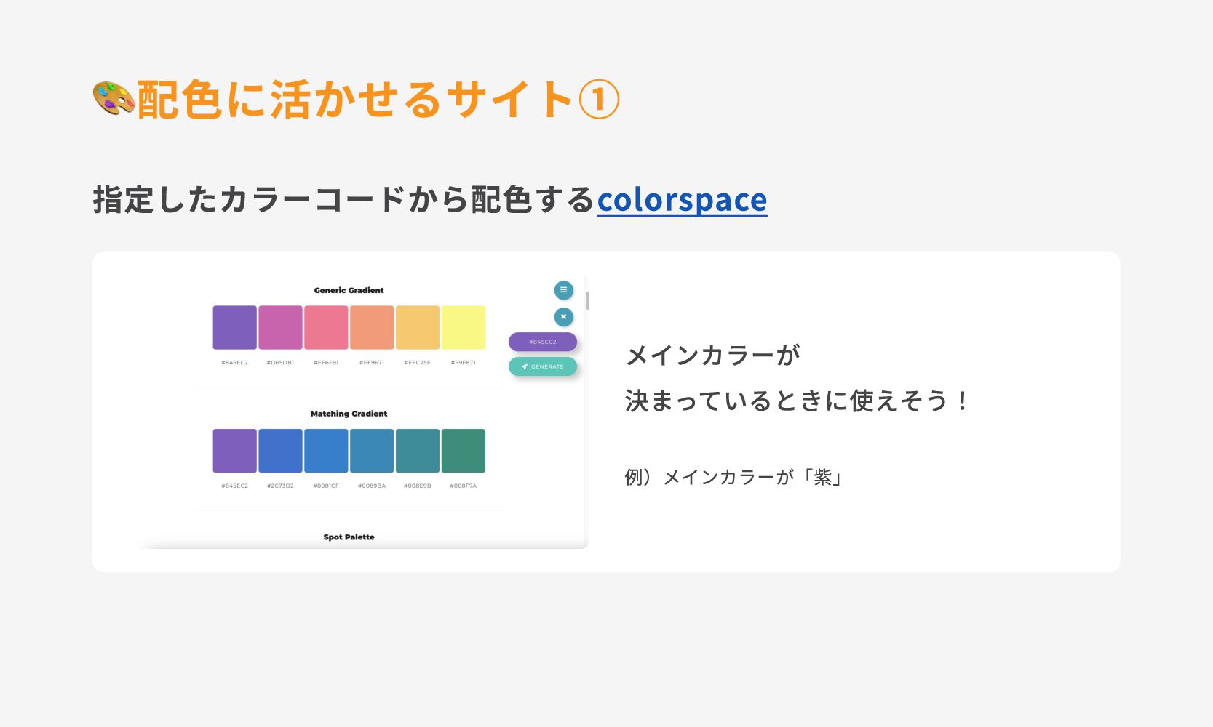Click the round X close icon

[x=563, y=317]
